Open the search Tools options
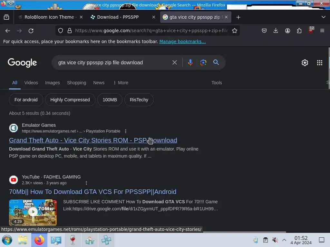 [217, 83]
